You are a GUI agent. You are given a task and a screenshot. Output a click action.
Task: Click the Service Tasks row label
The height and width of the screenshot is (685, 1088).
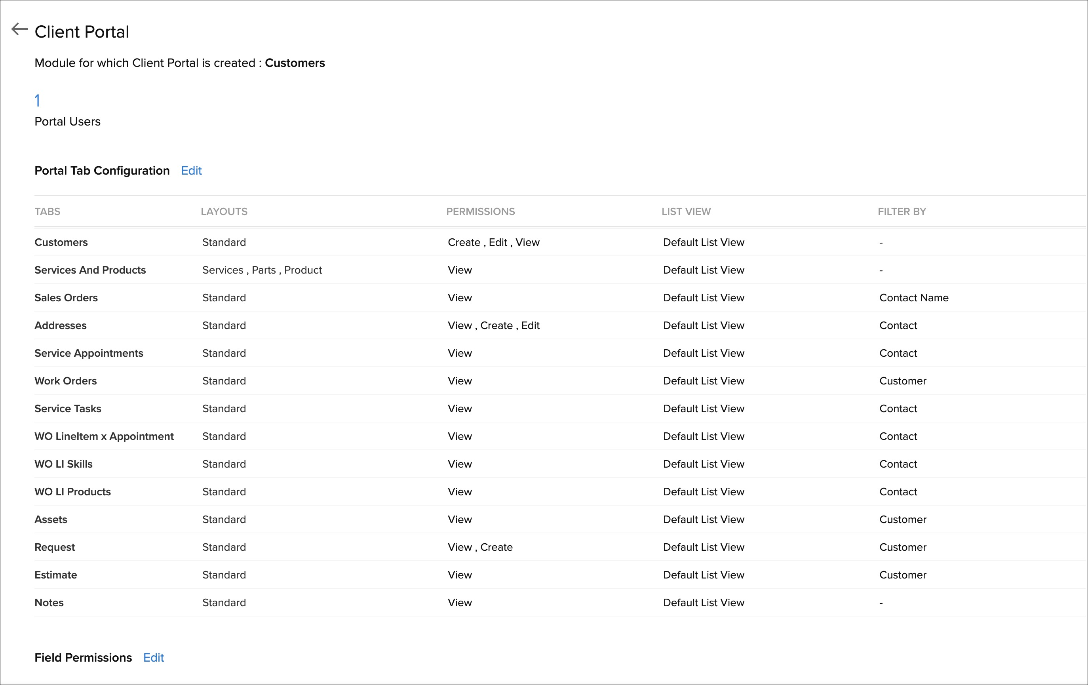(68, 409)
